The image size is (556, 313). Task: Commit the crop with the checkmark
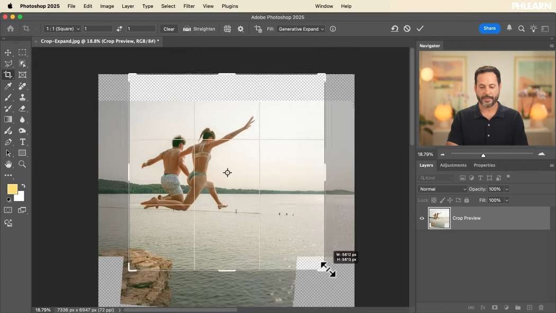[420, 29]
